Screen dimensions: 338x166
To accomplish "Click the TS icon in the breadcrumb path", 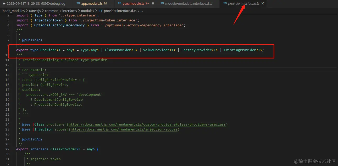I will pos(101,11).
